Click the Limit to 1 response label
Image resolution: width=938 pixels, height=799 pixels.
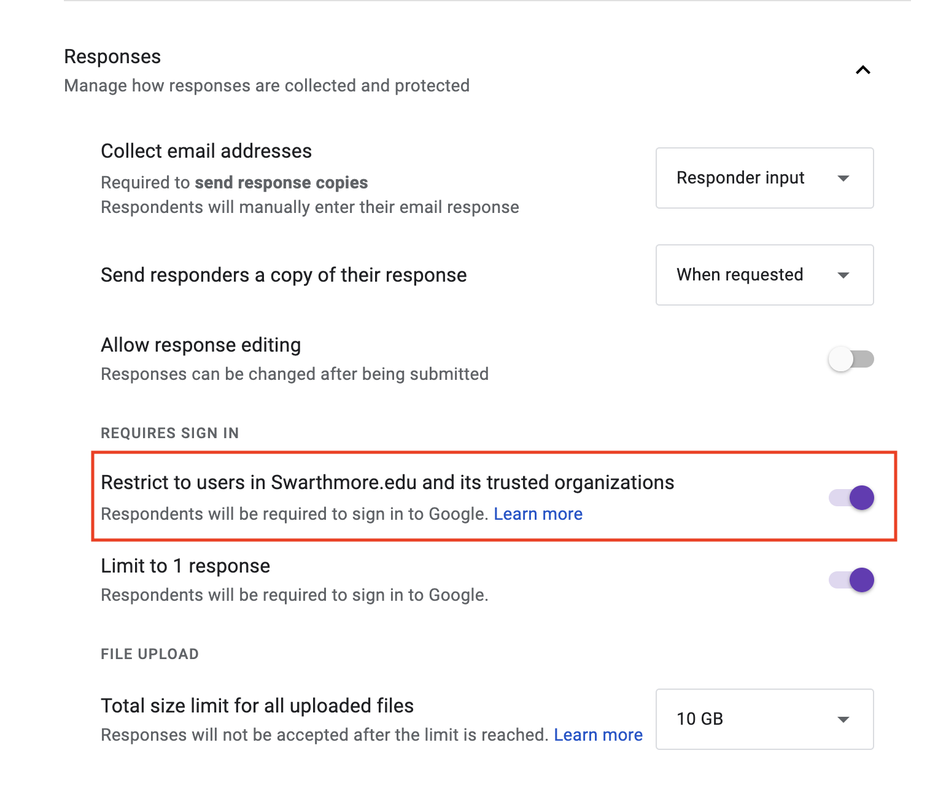pyautogui.click(x=185, y=566)
